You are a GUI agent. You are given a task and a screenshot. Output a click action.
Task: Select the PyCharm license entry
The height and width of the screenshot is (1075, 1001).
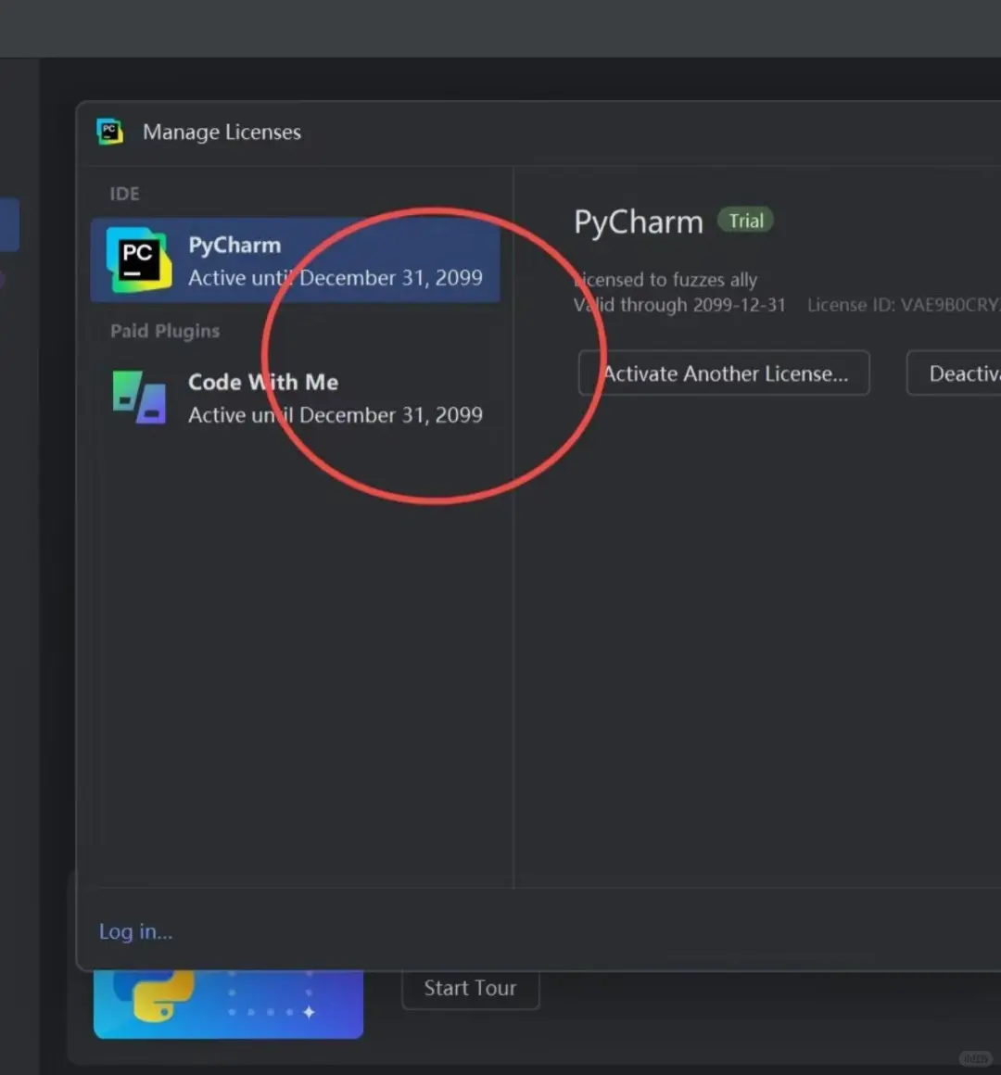pos(295,260)
